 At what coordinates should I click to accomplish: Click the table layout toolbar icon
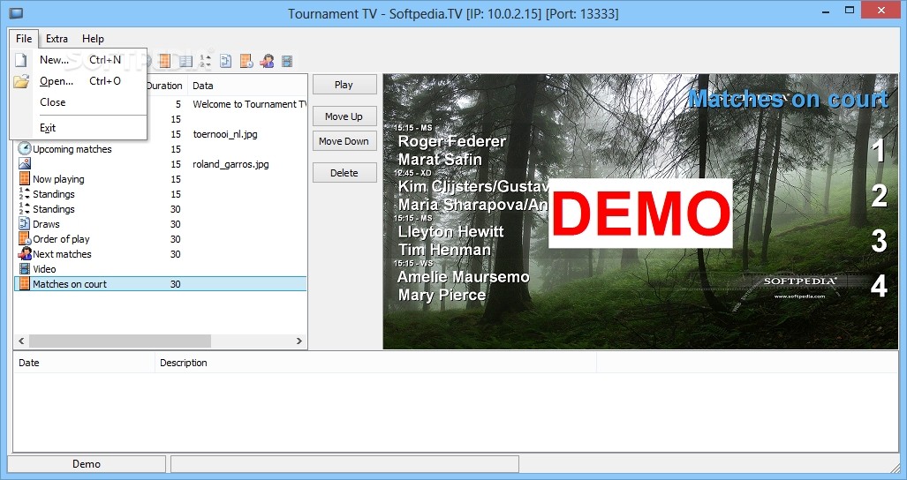pyautogui.click(x=185, y=61)
